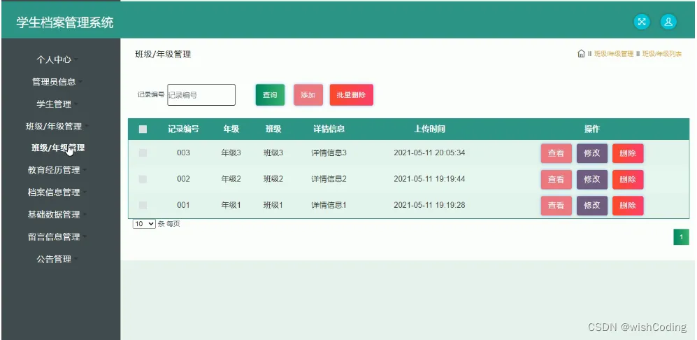Delete record 003 with 删除 button
This screenshot has height=340, width=697.
(628, 153)
